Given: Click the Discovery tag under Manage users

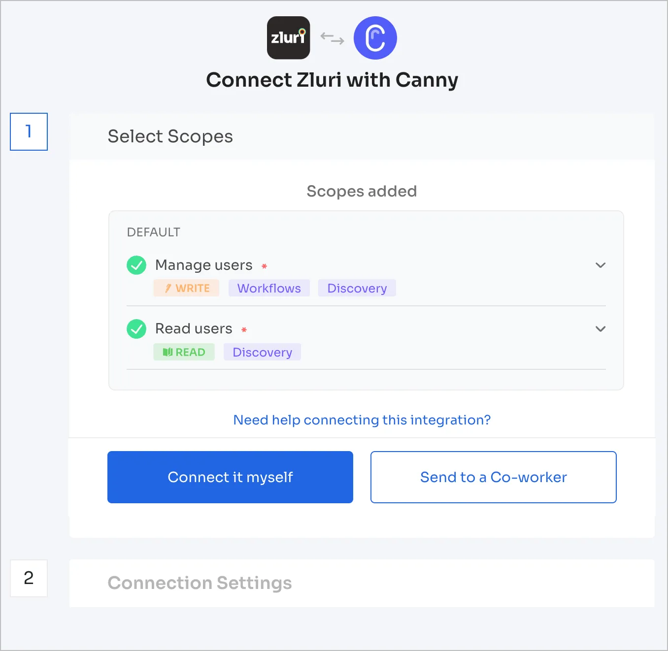Looking at the screenshot, I should click(357, 288).
